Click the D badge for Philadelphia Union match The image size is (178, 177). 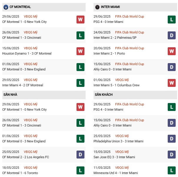(172, 139)
